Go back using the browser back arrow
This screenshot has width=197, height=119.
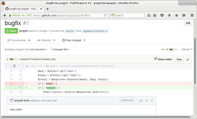[5, 15]
